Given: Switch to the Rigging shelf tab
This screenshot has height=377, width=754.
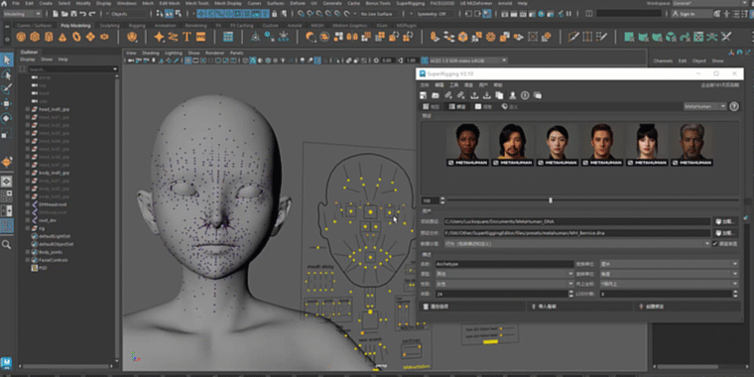Looking at the screenshot, I should (x=137, y=26).
